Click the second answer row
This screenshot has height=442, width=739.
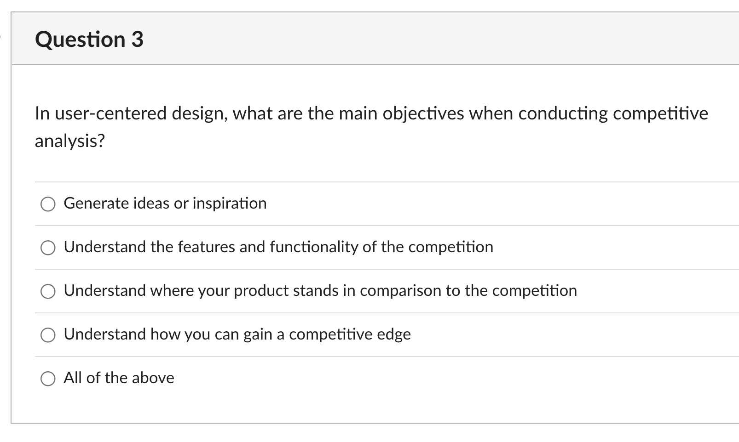coord(278,247)
